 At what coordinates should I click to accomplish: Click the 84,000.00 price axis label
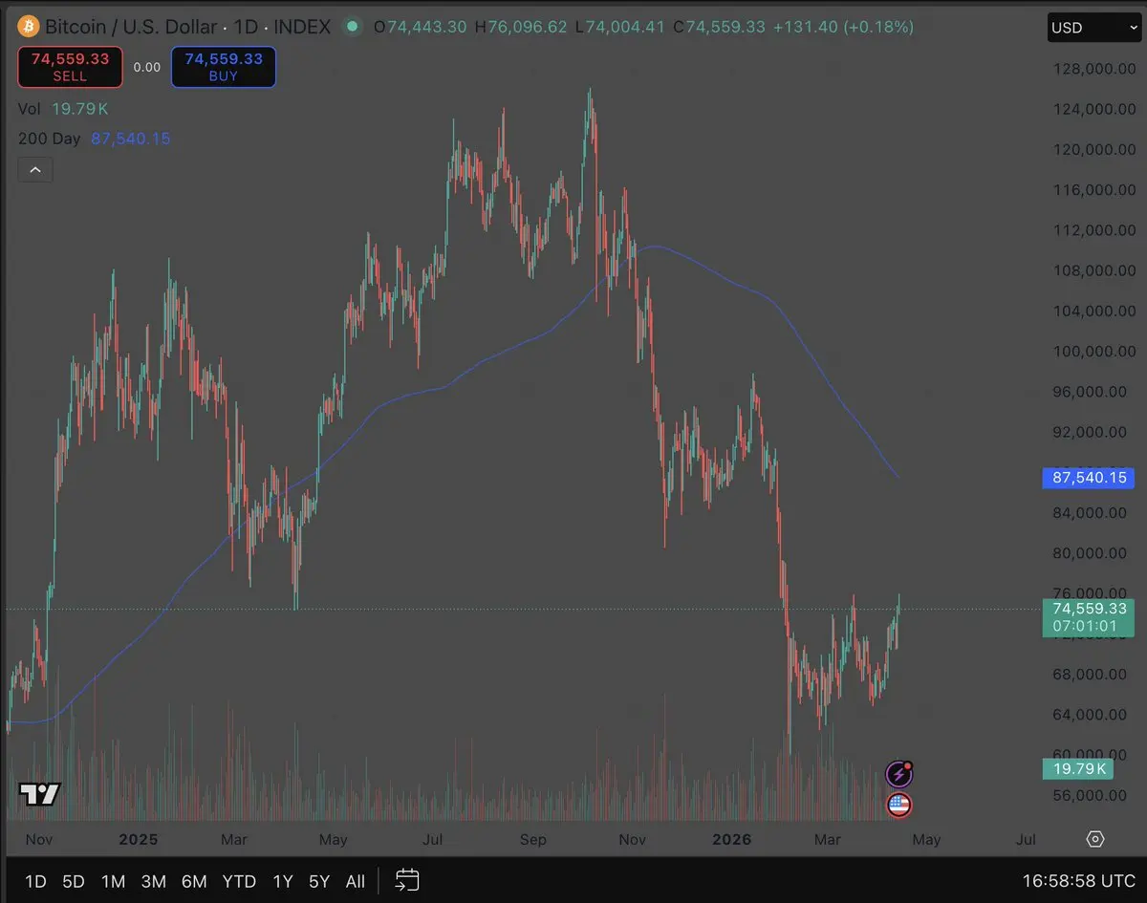click(1089, 512)
